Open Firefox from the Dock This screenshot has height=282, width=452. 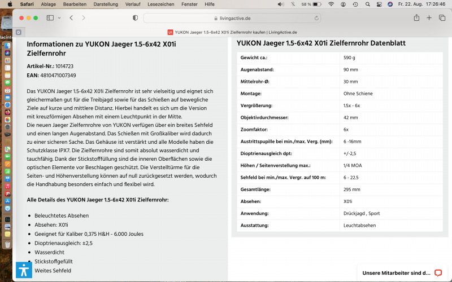click(7, 112)
